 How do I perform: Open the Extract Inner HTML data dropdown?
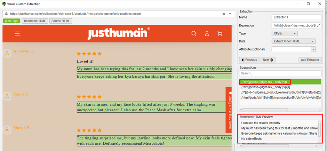click(293, 41)
